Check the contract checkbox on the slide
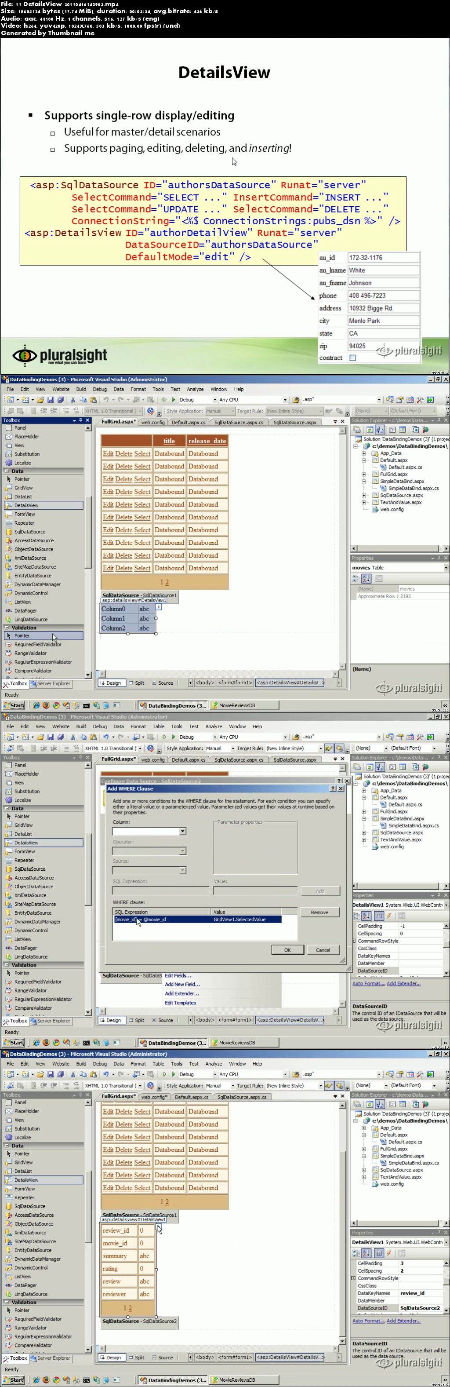 [352, 358]
